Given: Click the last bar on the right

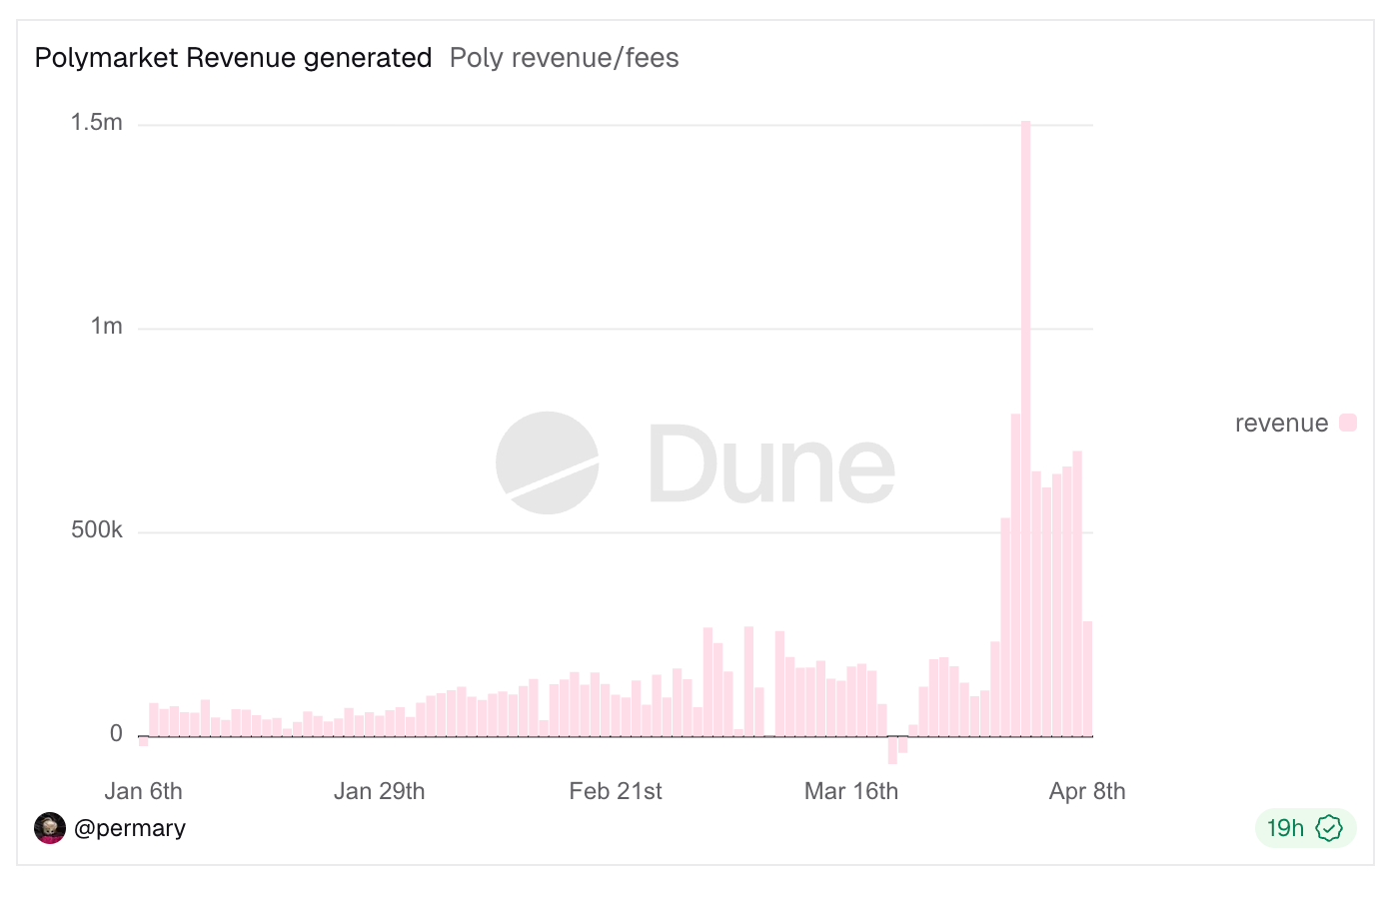Looking at the screenshot, I should click(x=1087, y=679).
